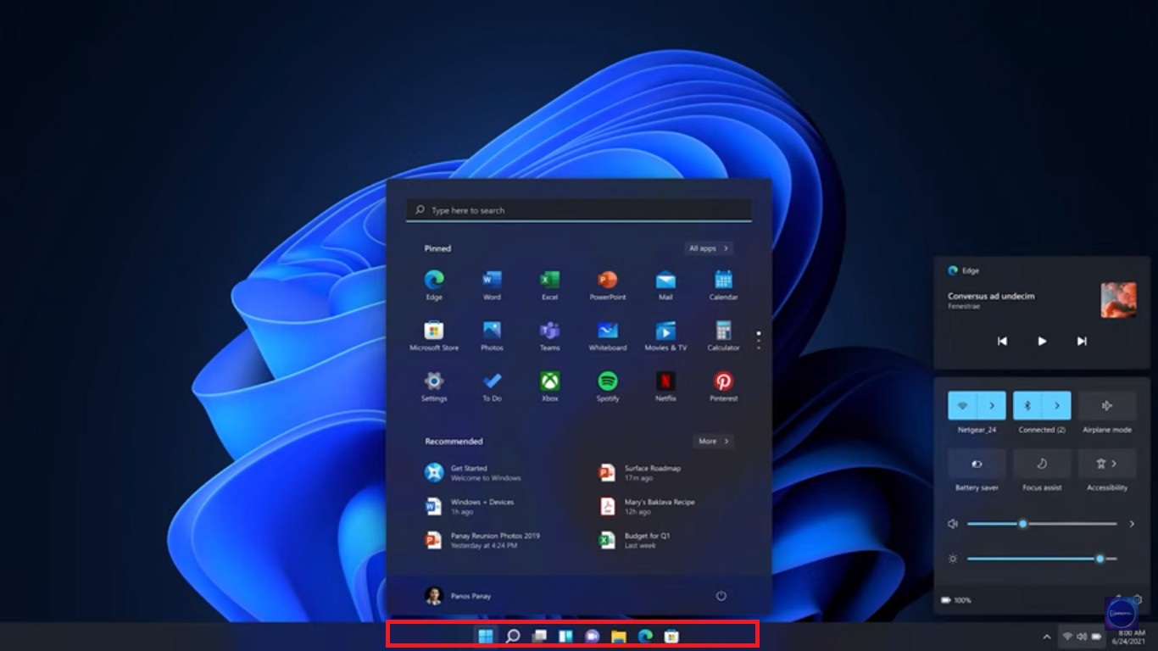Launch the Calculator app

723,336
